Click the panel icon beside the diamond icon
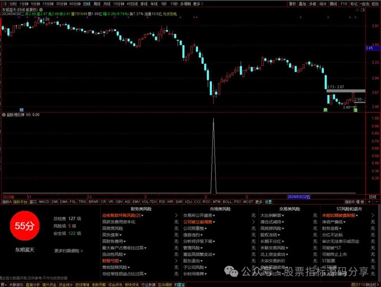Screen dimensions: 381x287 (363, 10)
